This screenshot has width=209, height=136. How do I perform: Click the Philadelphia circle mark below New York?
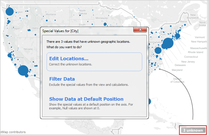tap(158, 50)
